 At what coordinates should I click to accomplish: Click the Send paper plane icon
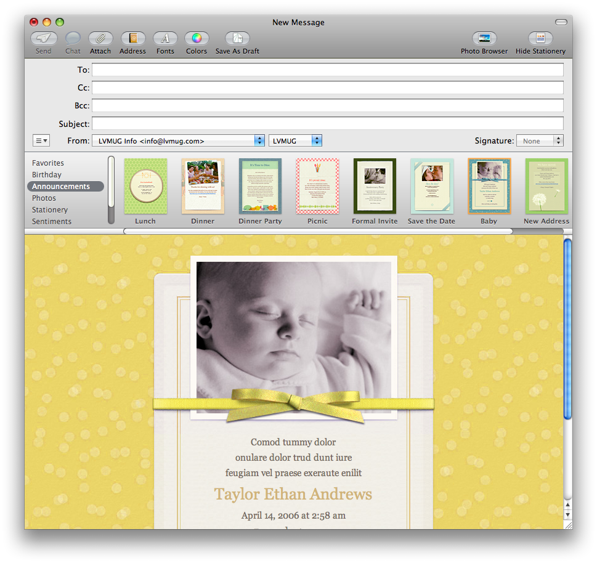pyautogui.click(x=44, y=38)
